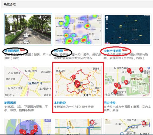Click marker H on the 地坛公园 map
This screenshot has height=135, width=153.
119,86
